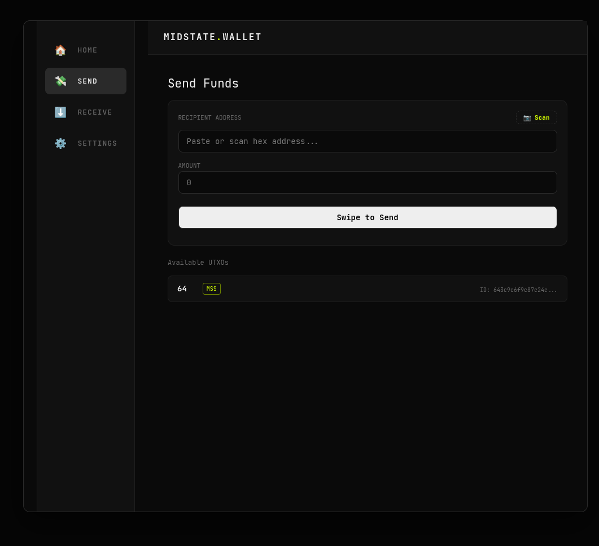Click the Receive down-arrow icon

[60, 112]
